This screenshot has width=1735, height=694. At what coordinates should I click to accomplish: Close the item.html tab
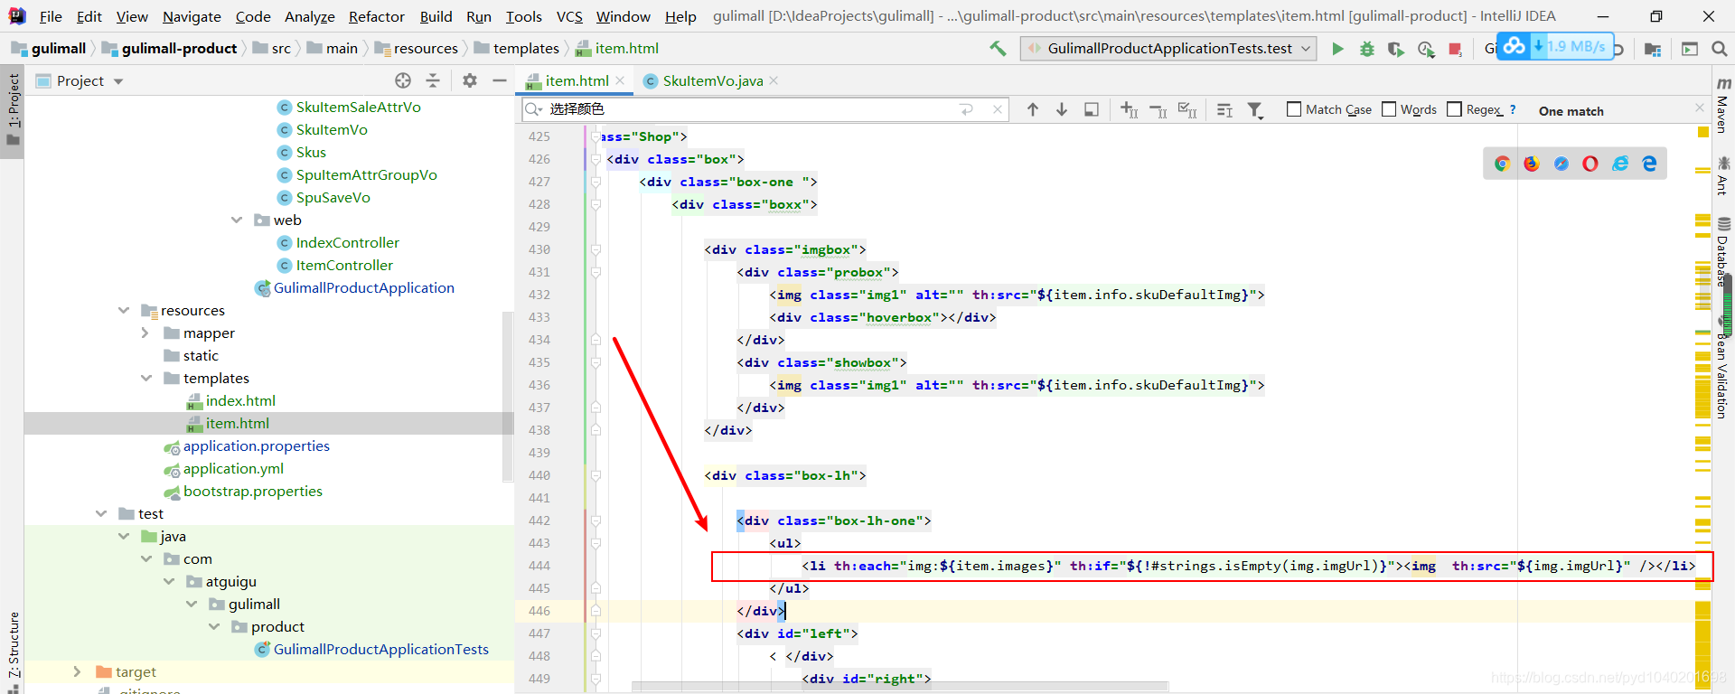point(620,80)
